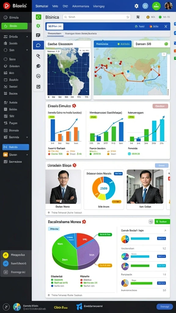Viewport: 176px width, 313px height.
Task: Click the green button in Uacaitahama Monea header
Action: coord(162,221)
